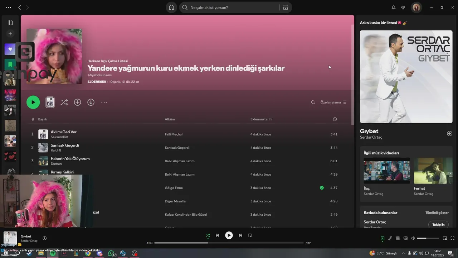Download the playlist
The width and height of the screenshot is (458, 258).
coord(91,102)
